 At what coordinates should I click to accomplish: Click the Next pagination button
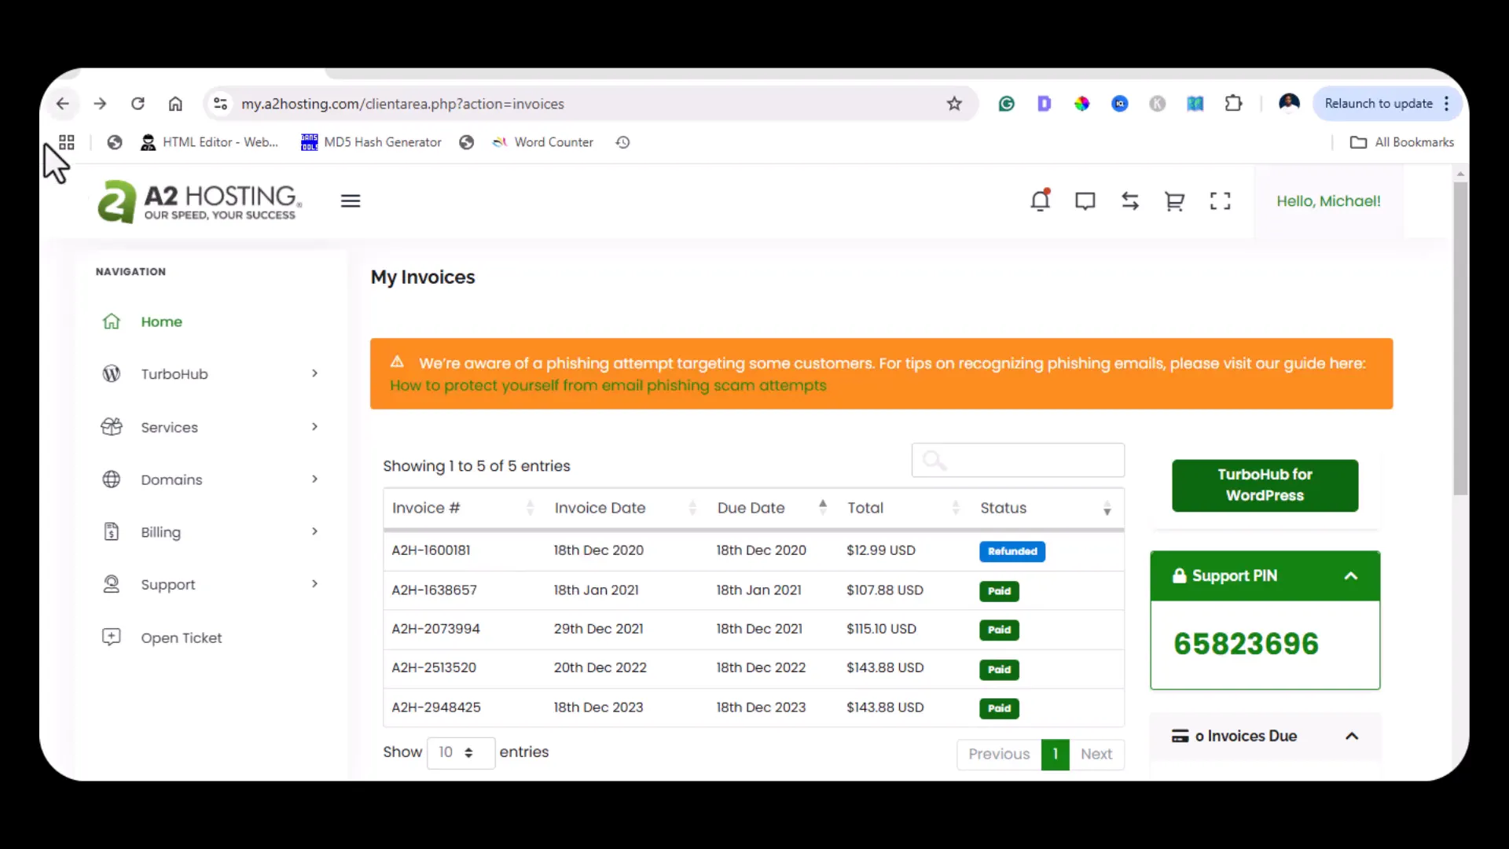click(1096, 754)
